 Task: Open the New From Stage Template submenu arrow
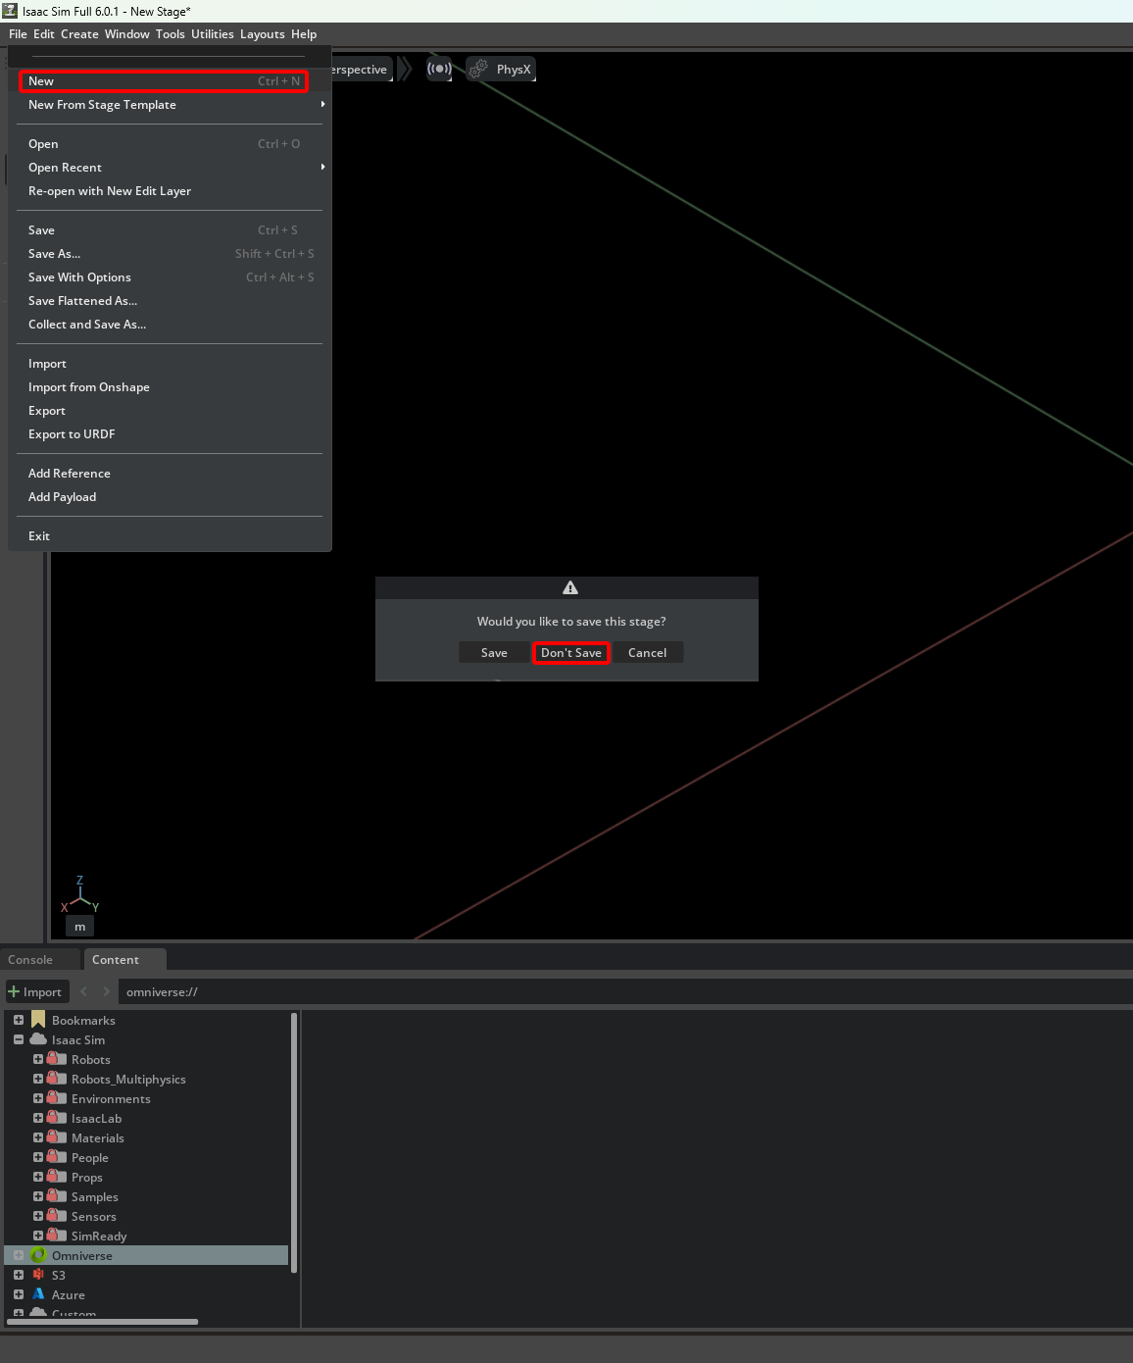click(322, 104)
